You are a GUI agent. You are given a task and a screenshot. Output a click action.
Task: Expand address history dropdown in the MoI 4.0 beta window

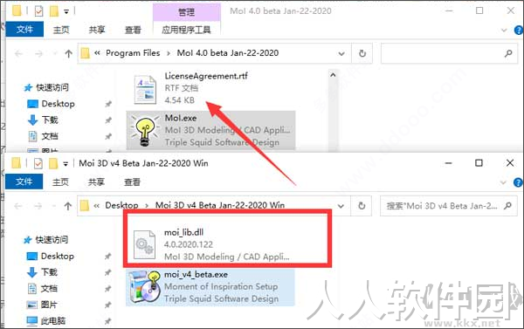tap(341, 53)
